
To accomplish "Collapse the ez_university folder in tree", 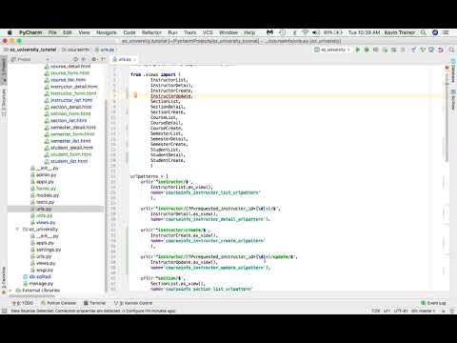I will tap(17, 229).
